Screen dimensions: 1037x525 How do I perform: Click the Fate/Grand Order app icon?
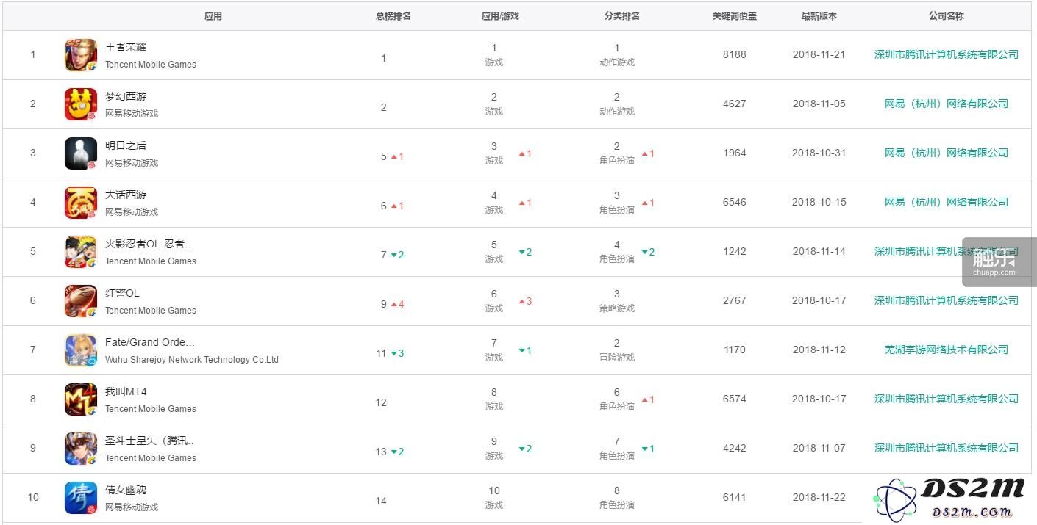tap(81, 350)
